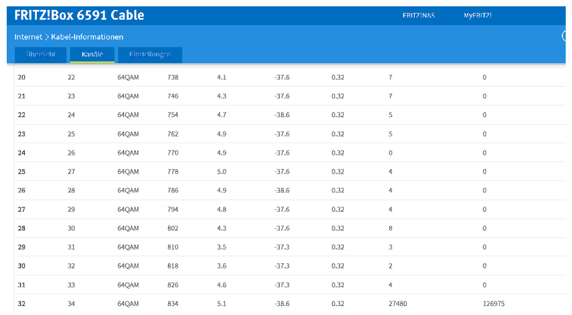Click 64QAM in the 834 MHz row
Screen dimensions: 572x315
(x=128, y=304)
